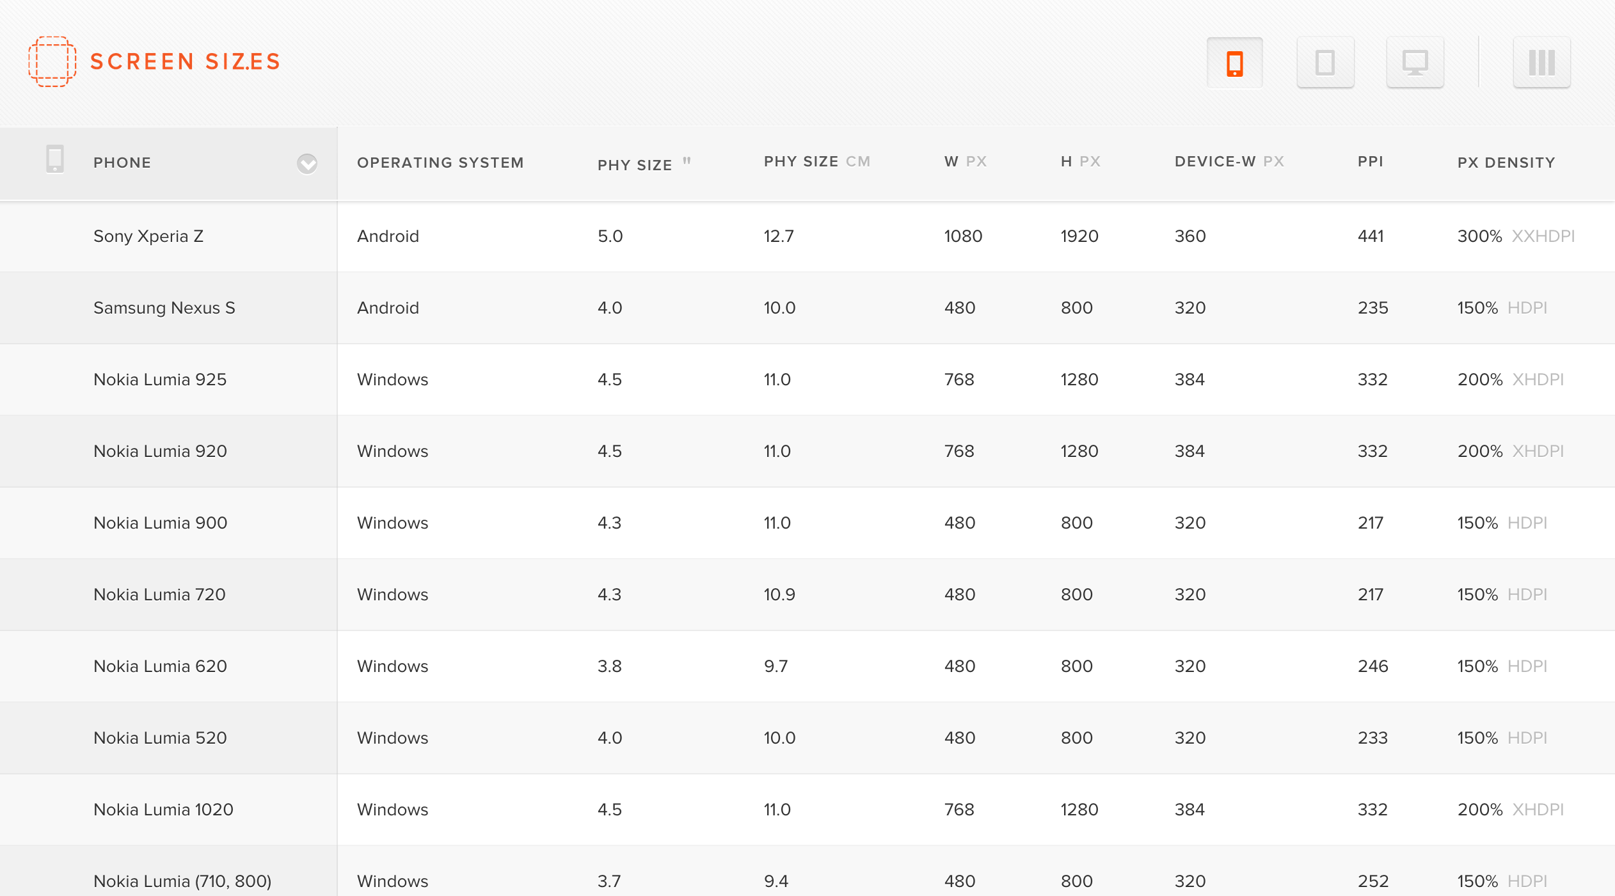The image size is (1615, 896).
Task: Open the columns view icon
Action: [x=1541, y=63]
